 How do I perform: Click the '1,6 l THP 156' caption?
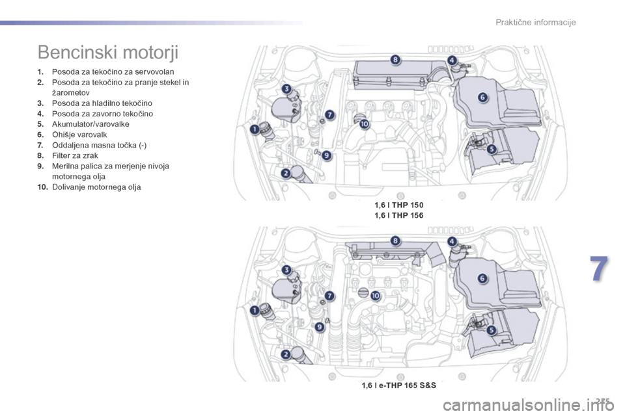click(x=399, y=215)
